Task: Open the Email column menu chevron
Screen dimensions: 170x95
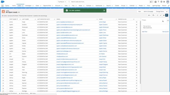Action: click(x=97, y=19)
